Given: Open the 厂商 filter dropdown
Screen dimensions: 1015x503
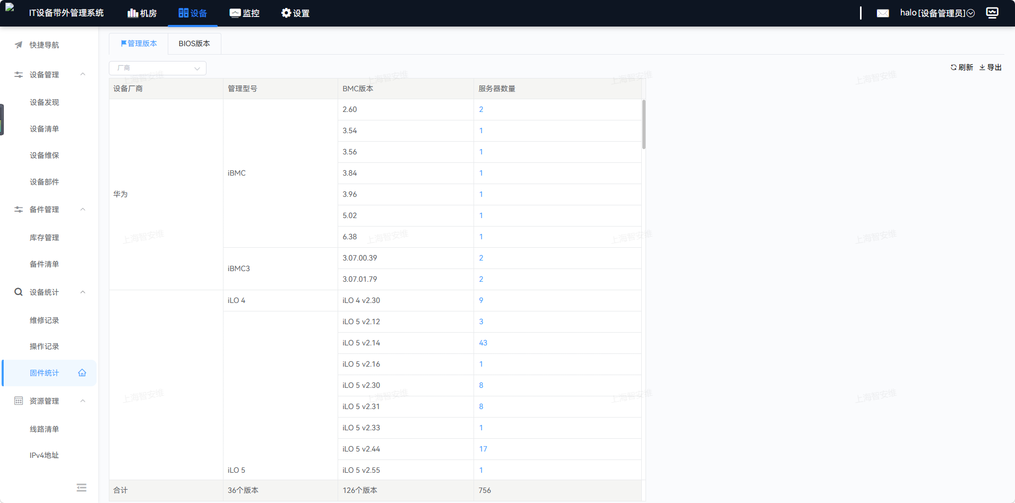Looking at the screenshot, I should tap(158, 68).
